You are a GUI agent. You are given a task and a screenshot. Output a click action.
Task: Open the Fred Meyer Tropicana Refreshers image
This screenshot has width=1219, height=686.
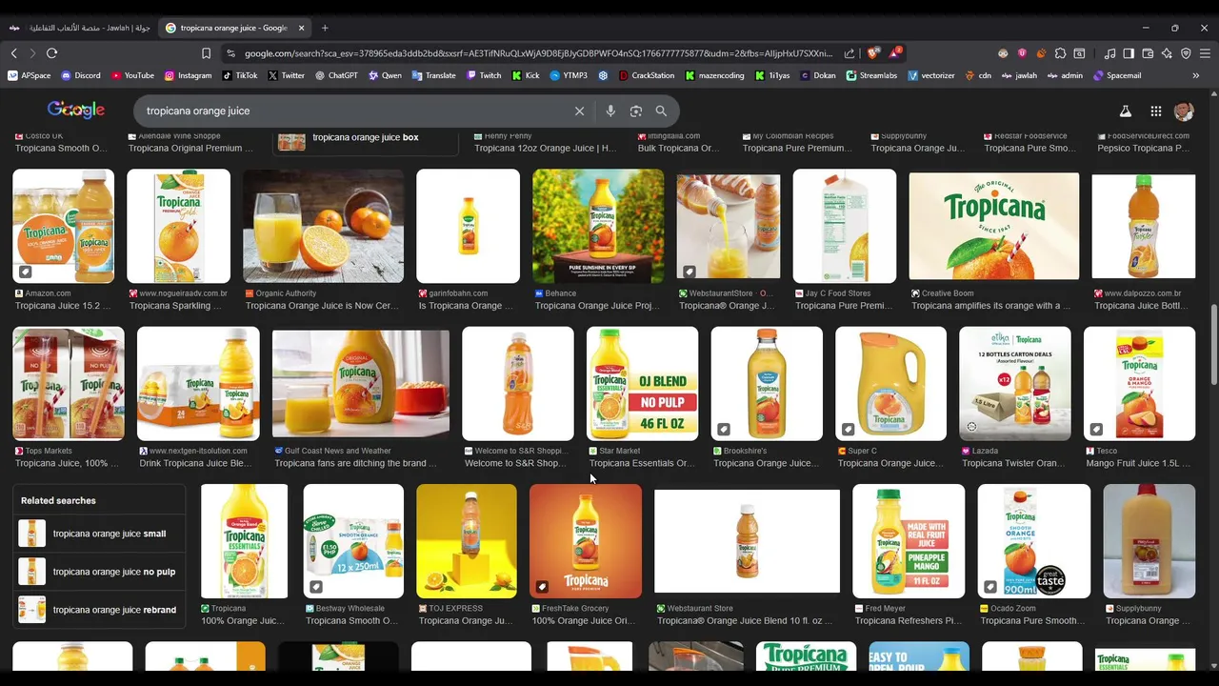[x=909, y=540]
